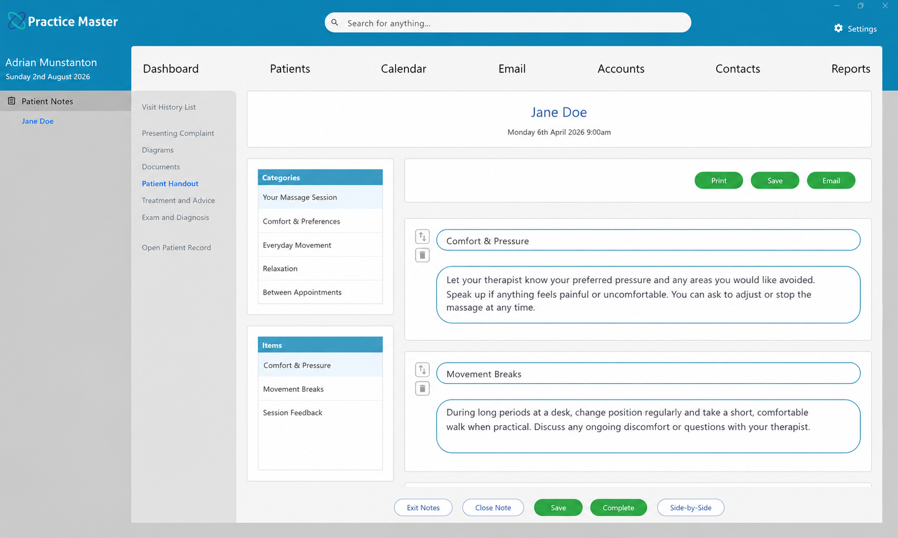This screenshot has width=898, height=538.
Task: Print the patient handout
Action: click(x=718, y=181)
